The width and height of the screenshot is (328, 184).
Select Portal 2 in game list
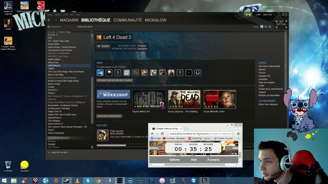click(52, 93)
